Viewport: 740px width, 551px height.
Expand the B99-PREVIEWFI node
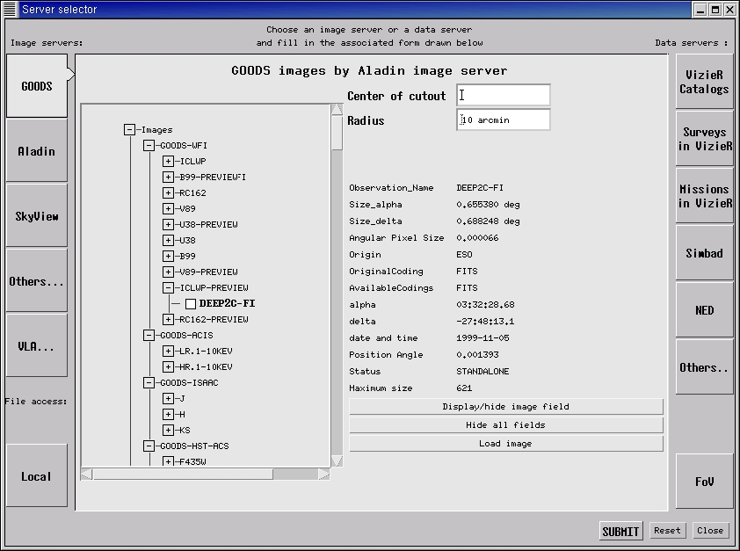click(x=168, y=177)
